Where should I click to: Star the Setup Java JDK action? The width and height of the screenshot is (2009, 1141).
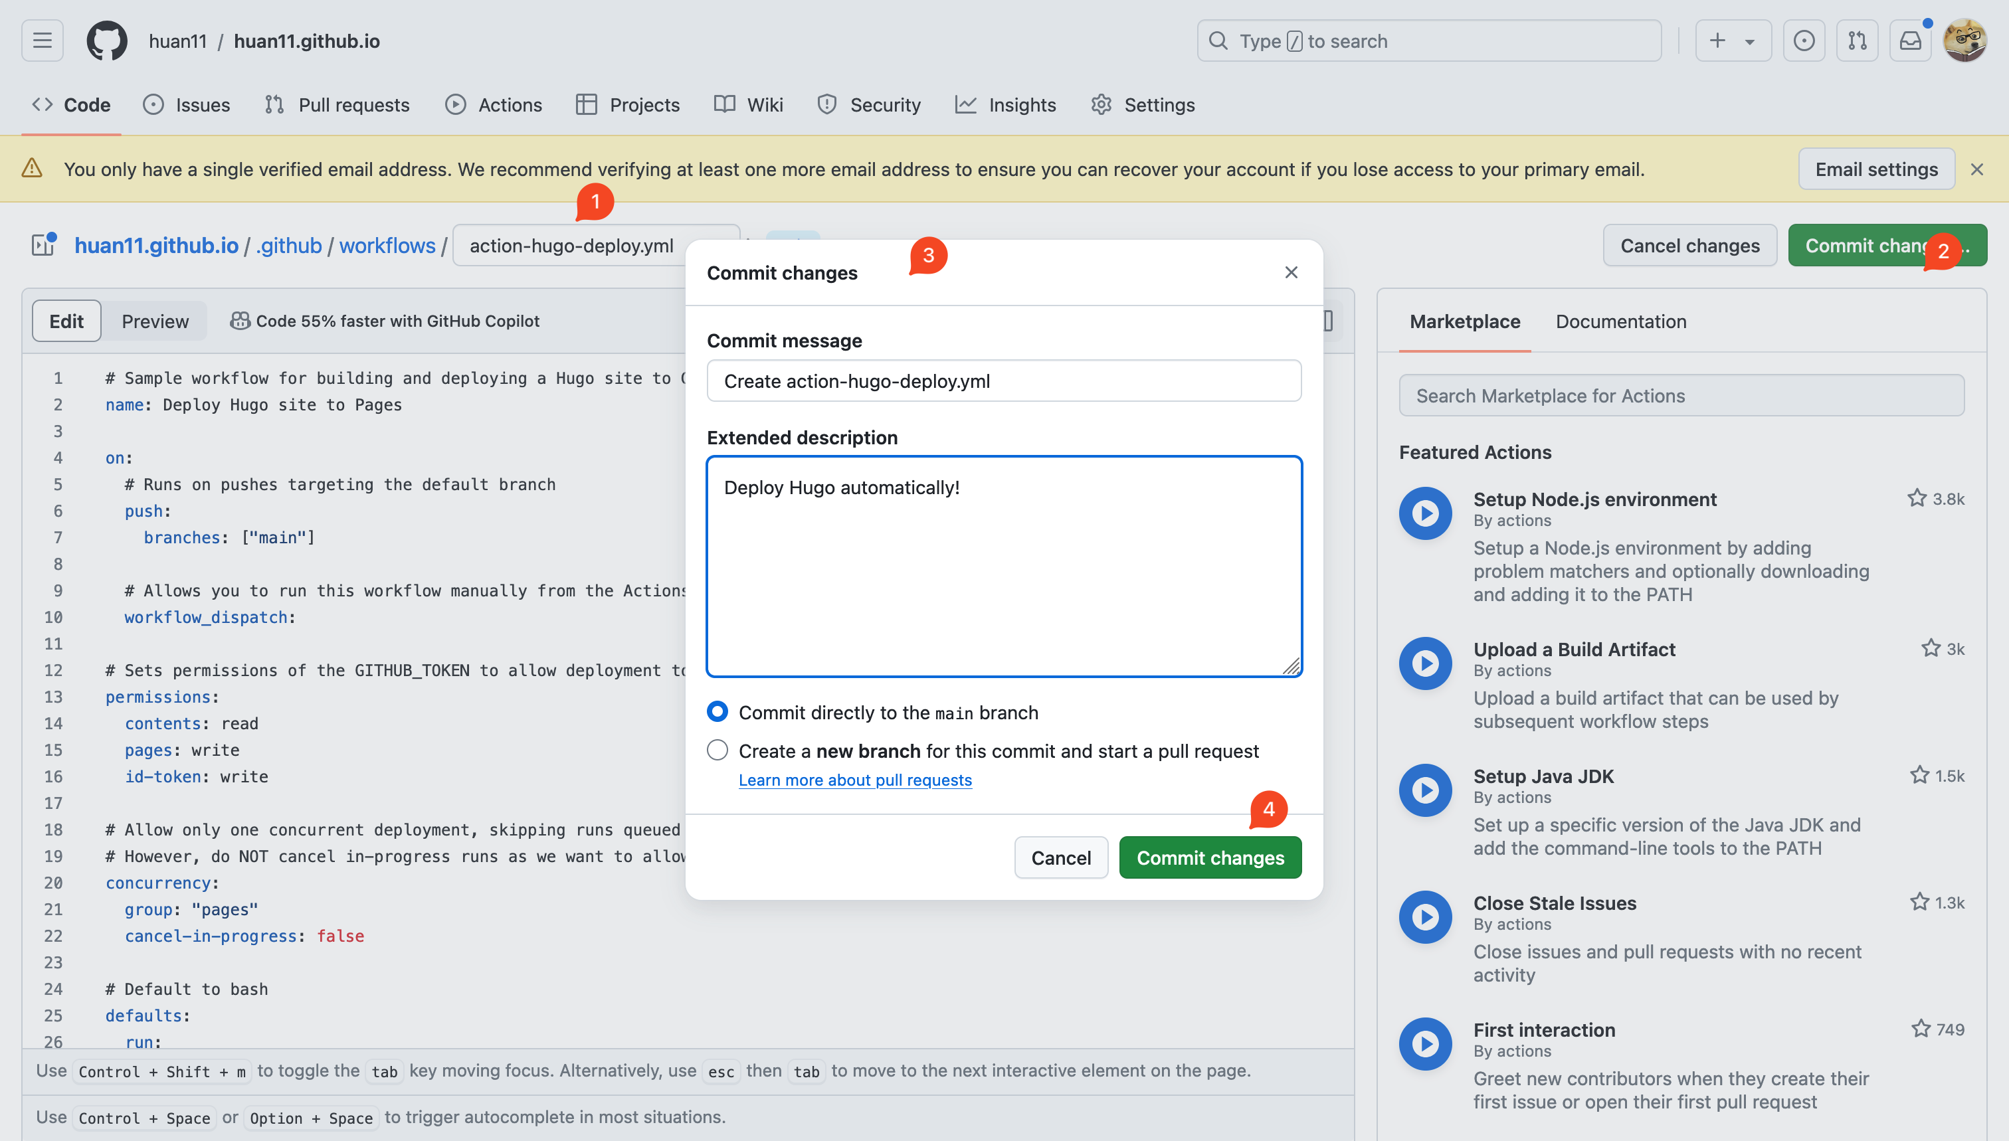1919,775
